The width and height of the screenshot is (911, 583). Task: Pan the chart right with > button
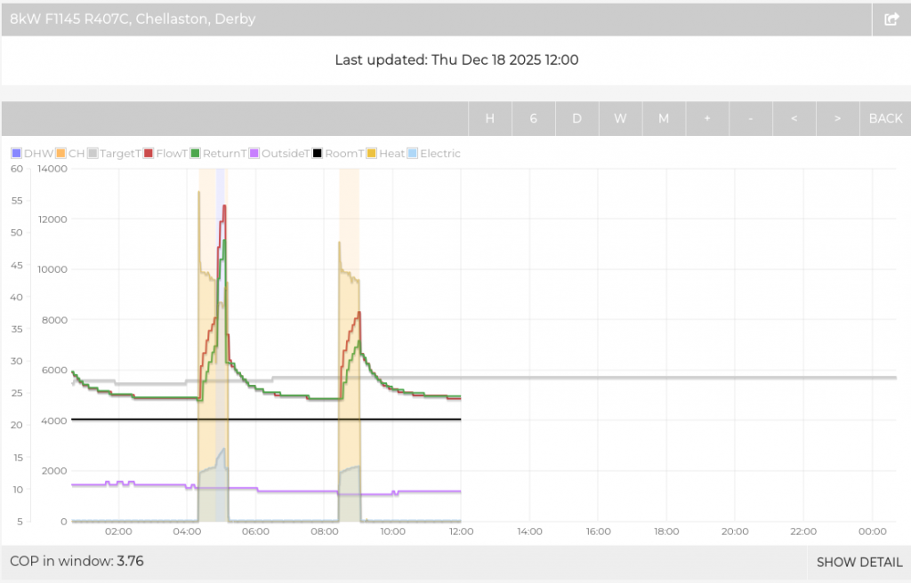tap(838, 118)
